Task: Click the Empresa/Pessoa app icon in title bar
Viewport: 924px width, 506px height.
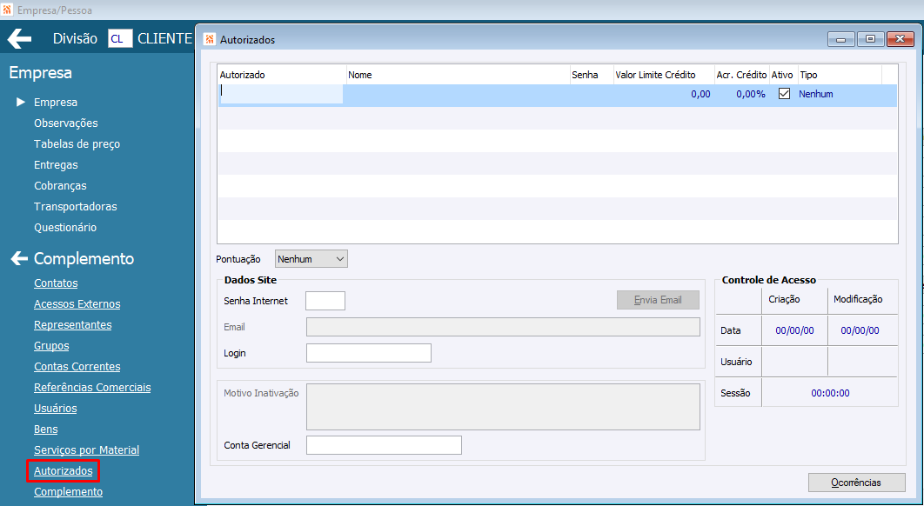Action: click(7, 10)
